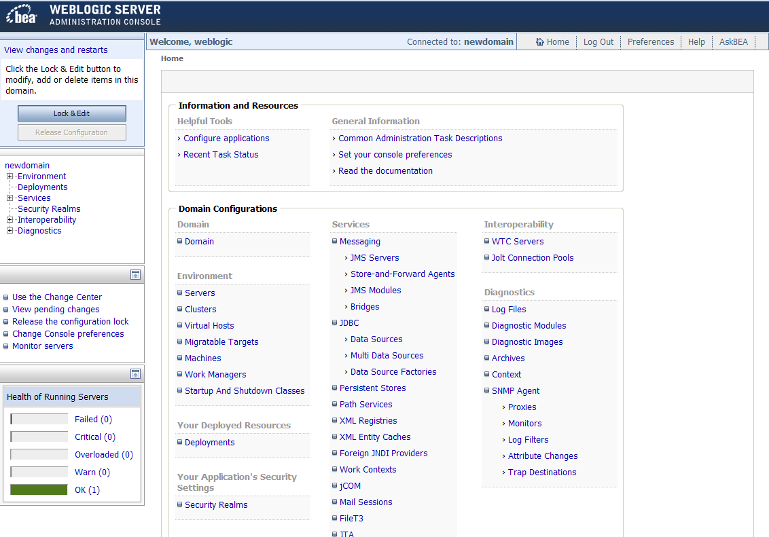
Task: Open Help from top menu
Action: pyautogui.click(x=696, y=42)
